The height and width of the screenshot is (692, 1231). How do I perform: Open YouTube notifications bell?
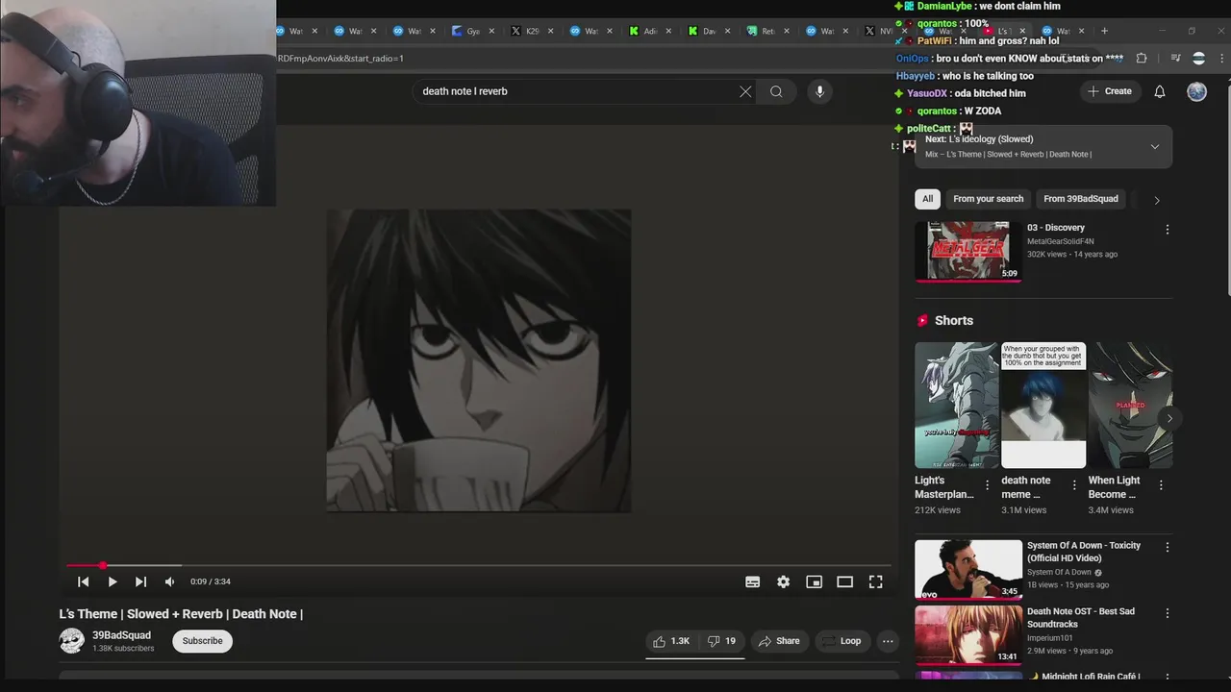[x=1160, y=91]
